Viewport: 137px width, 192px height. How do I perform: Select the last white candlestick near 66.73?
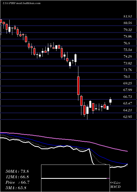pos(110,101)
